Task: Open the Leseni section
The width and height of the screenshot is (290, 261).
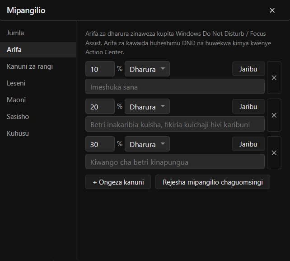Action: 38,83
